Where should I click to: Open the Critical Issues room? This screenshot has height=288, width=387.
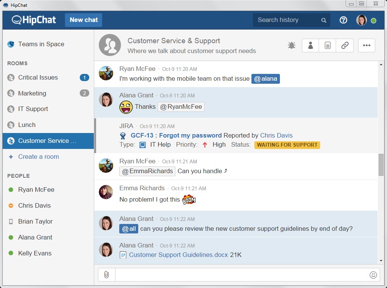pyautogui.click(x=38, y=77)
